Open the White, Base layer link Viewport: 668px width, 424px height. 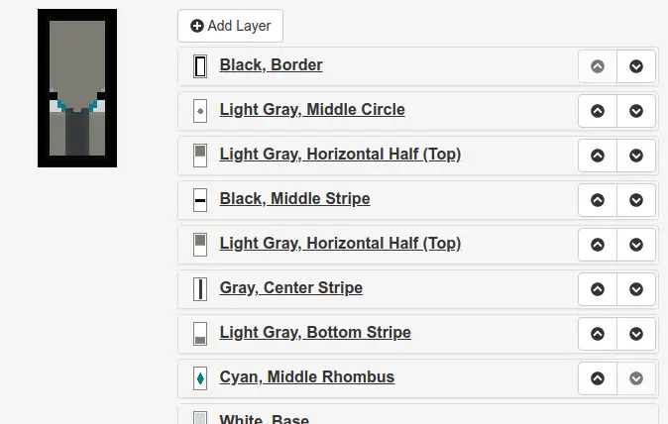(x=265, y=419)
